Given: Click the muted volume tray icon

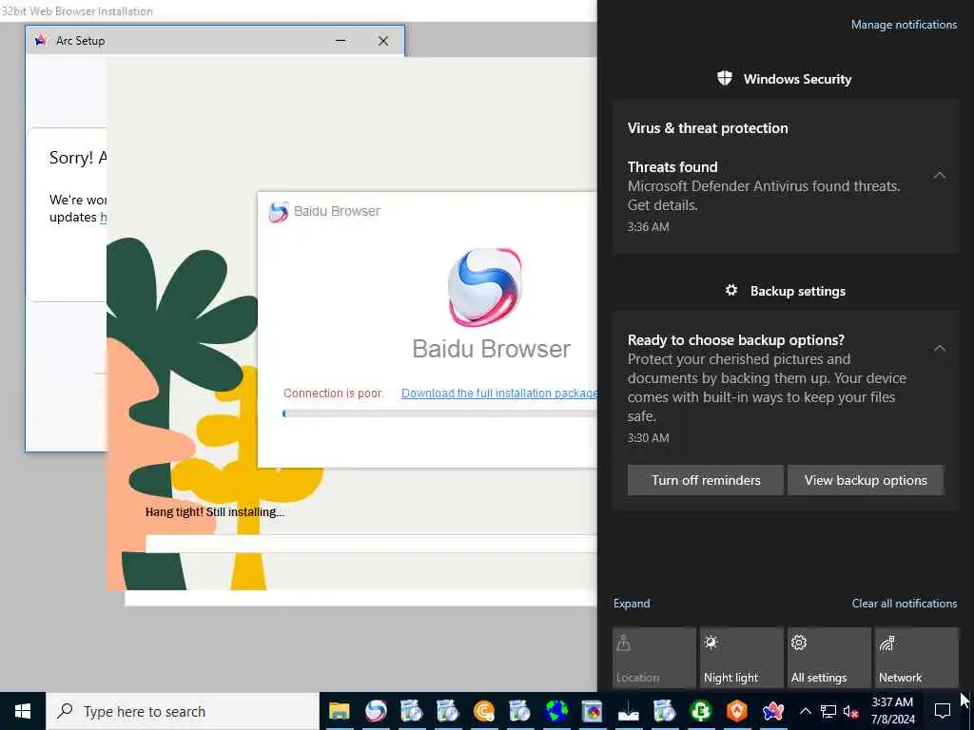Looking at the screenshot, I should [x=851, y=711].
